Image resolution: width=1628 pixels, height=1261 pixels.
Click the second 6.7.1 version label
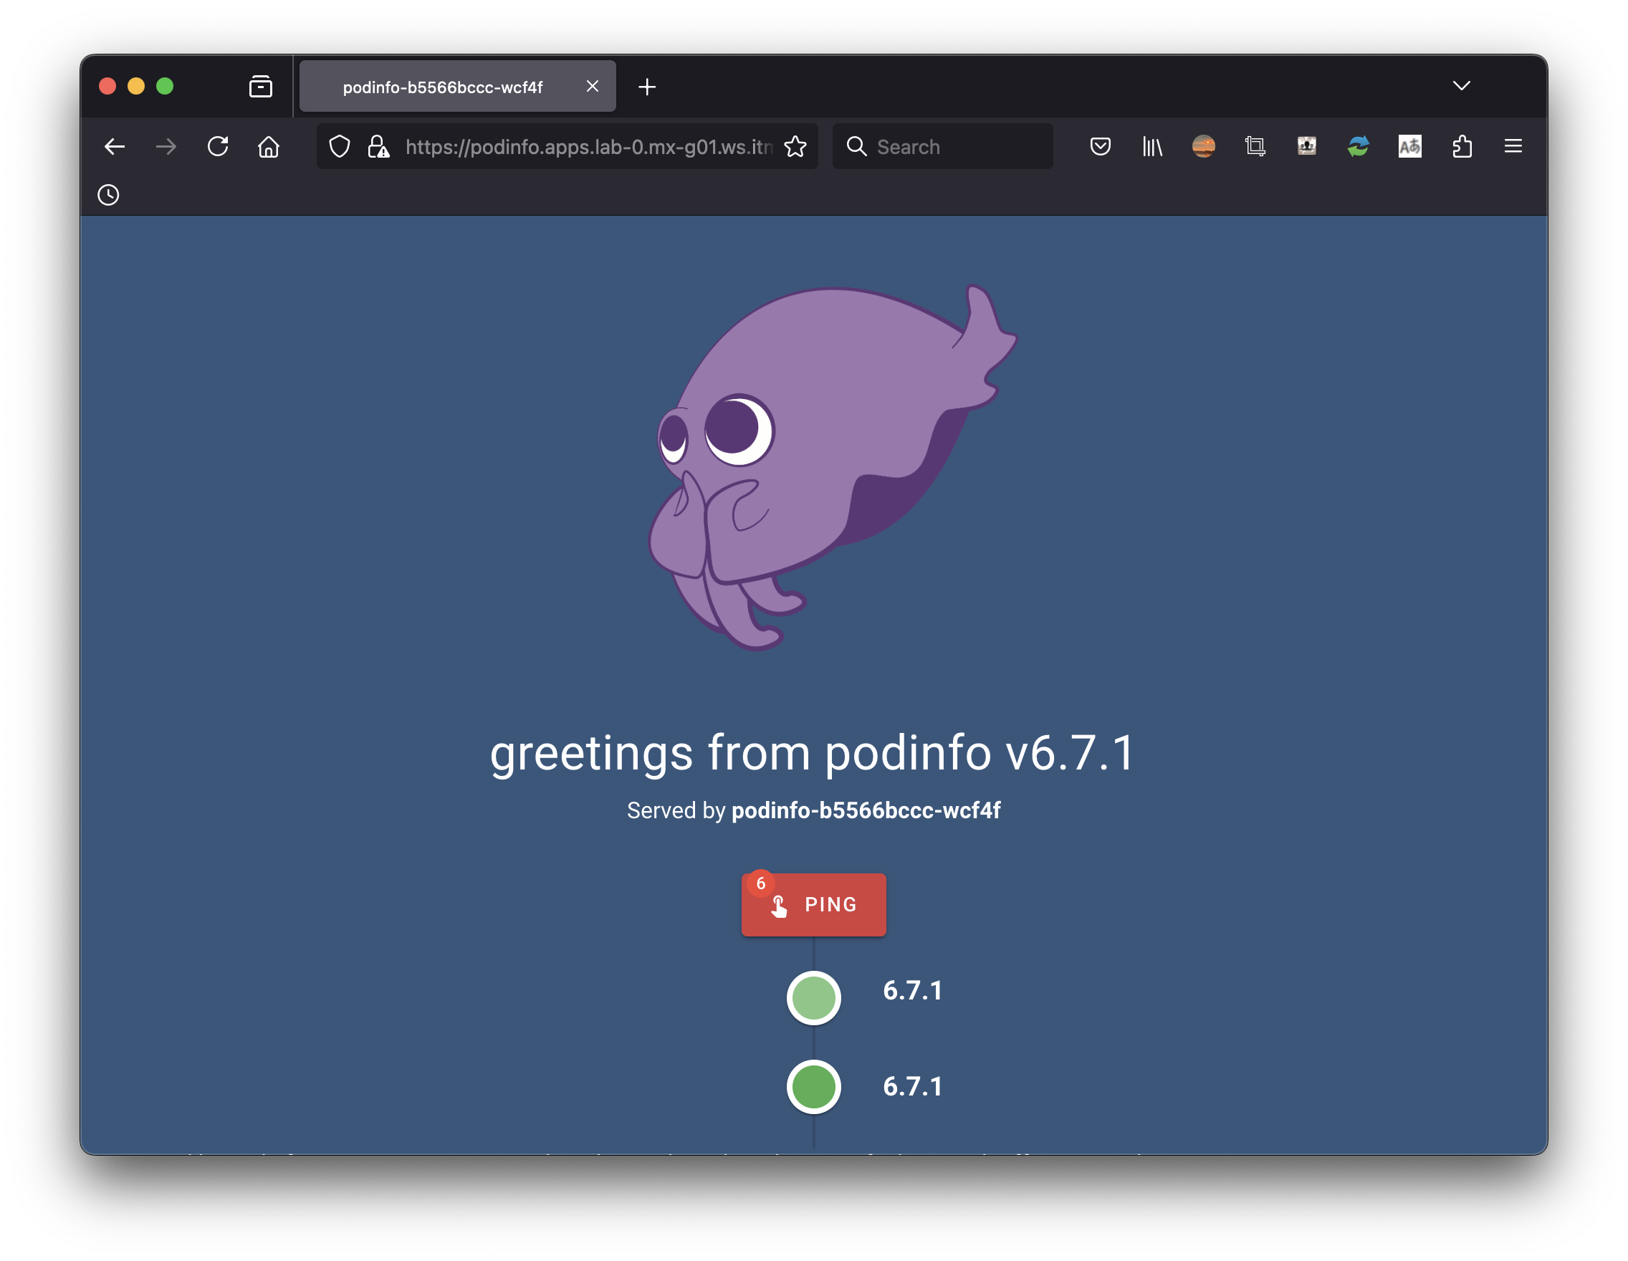[913, 1087]
